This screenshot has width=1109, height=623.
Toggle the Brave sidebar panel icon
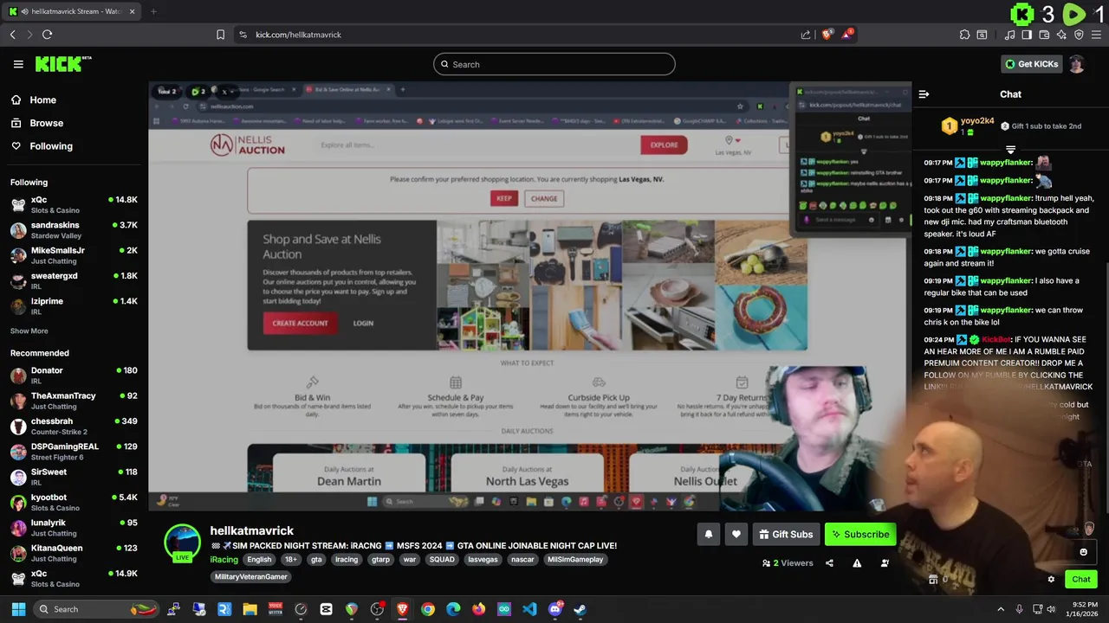point(1027,35)
